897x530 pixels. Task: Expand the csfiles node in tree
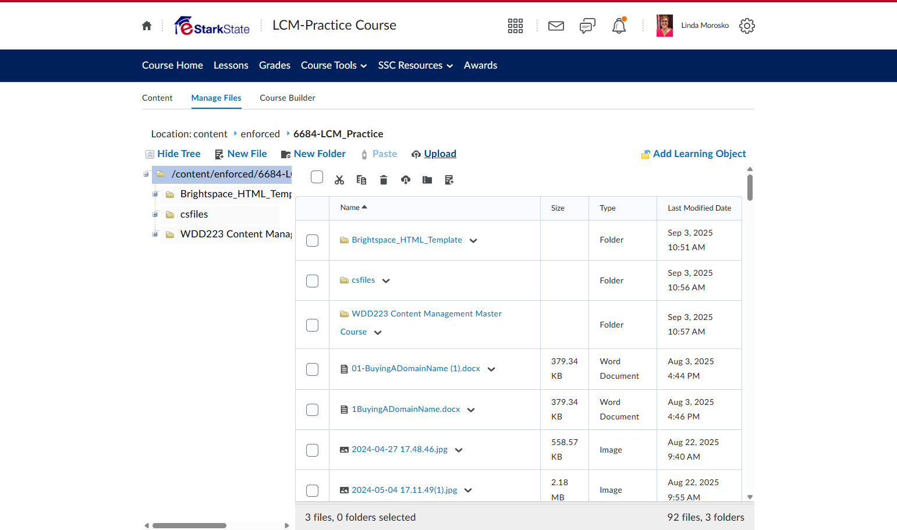(155, 215)
